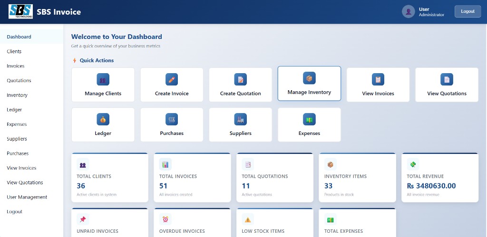
Task: Open the Suppliers quick action card
Action: pyautogui.click(x=240, y=125)
